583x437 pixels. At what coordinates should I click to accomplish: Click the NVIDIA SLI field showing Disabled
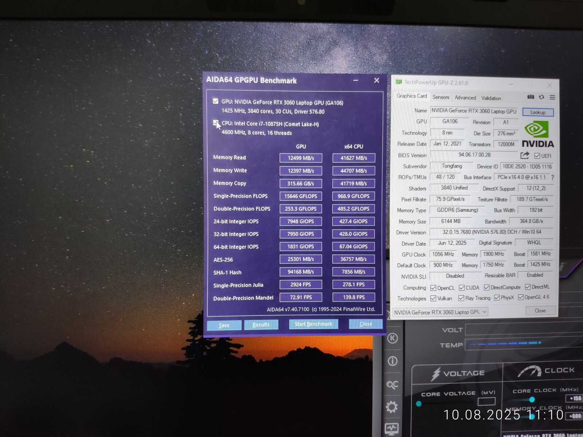[x=455, y=276]
